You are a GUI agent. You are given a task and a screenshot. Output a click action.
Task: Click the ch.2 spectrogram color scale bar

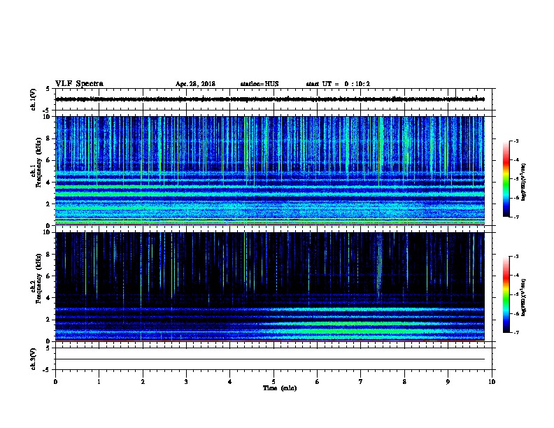[506, 294]
